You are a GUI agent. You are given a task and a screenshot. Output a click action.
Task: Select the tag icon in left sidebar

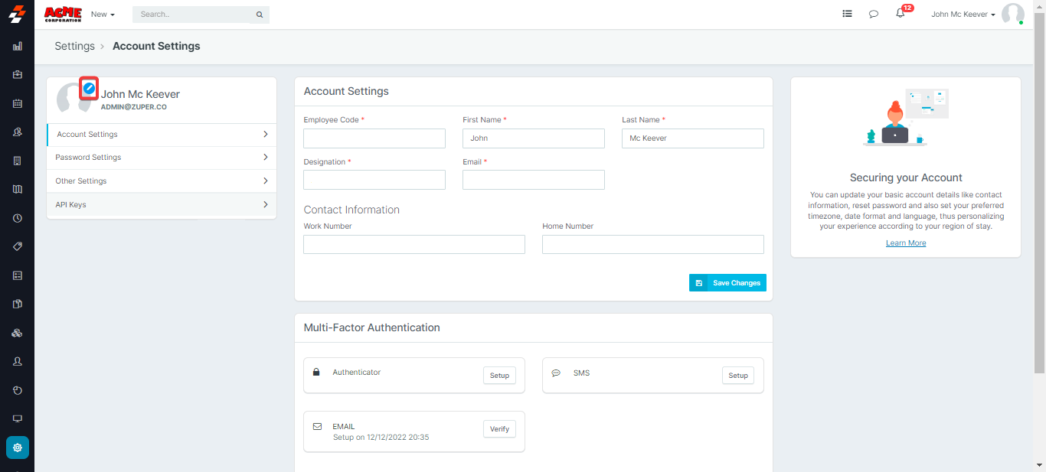[x=17, y=246]
